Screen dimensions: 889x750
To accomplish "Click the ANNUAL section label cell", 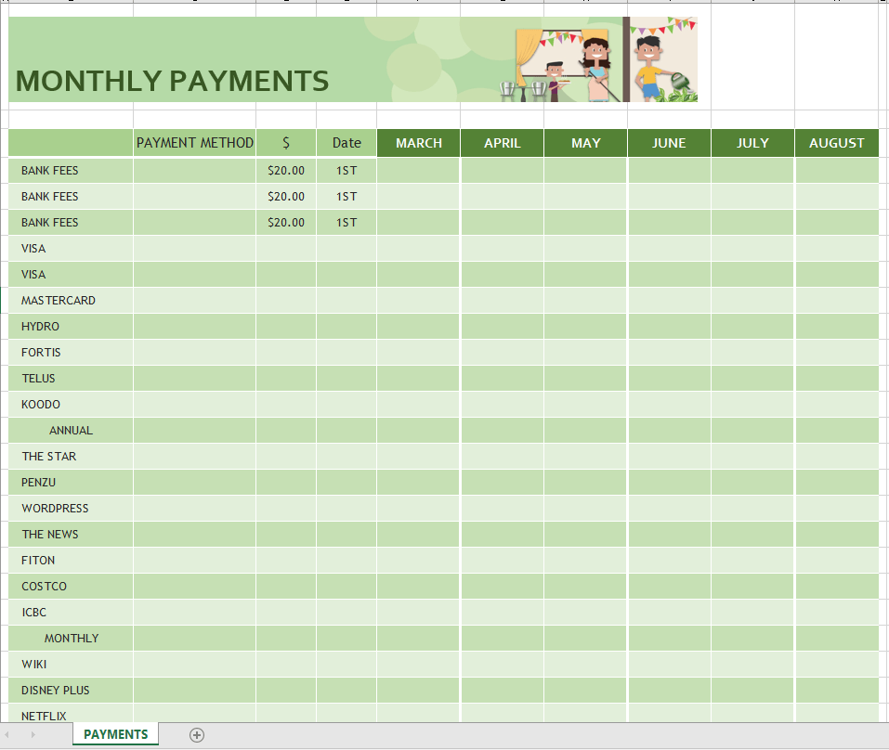I will pos(71,431).
